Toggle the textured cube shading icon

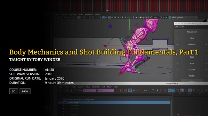[103, 18]
